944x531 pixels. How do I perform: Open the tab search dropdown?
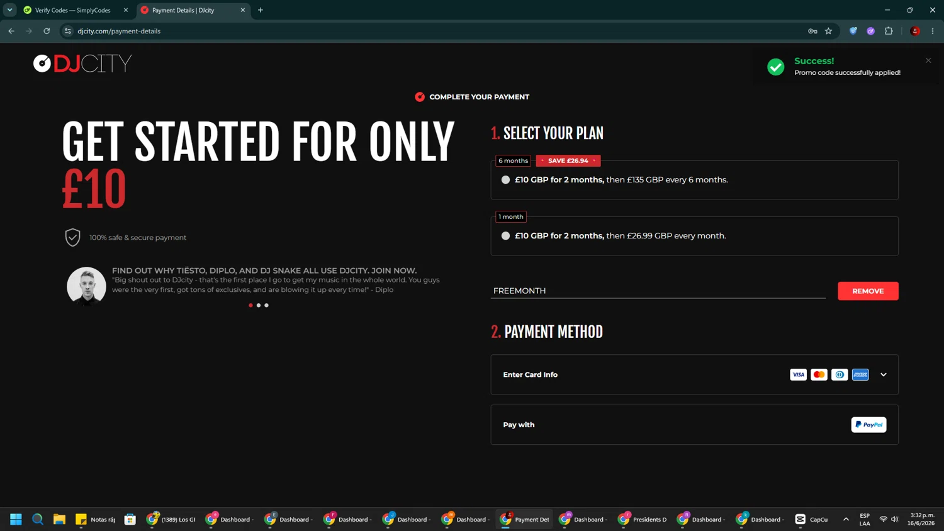click(x=9, y=10)
